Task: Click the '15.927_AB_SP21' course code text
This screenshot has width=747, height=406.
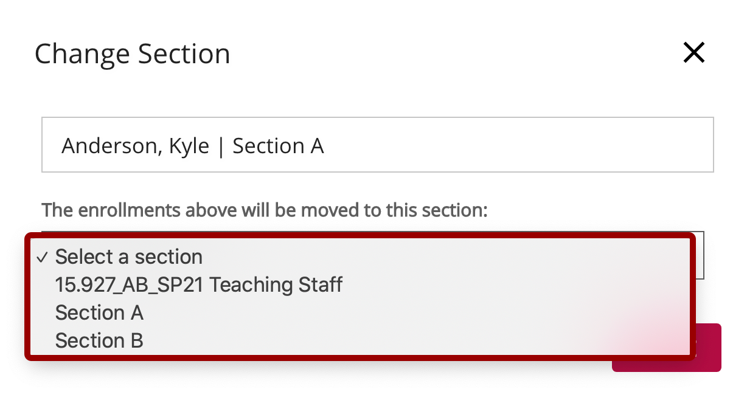Action: (x=130, y=284)
